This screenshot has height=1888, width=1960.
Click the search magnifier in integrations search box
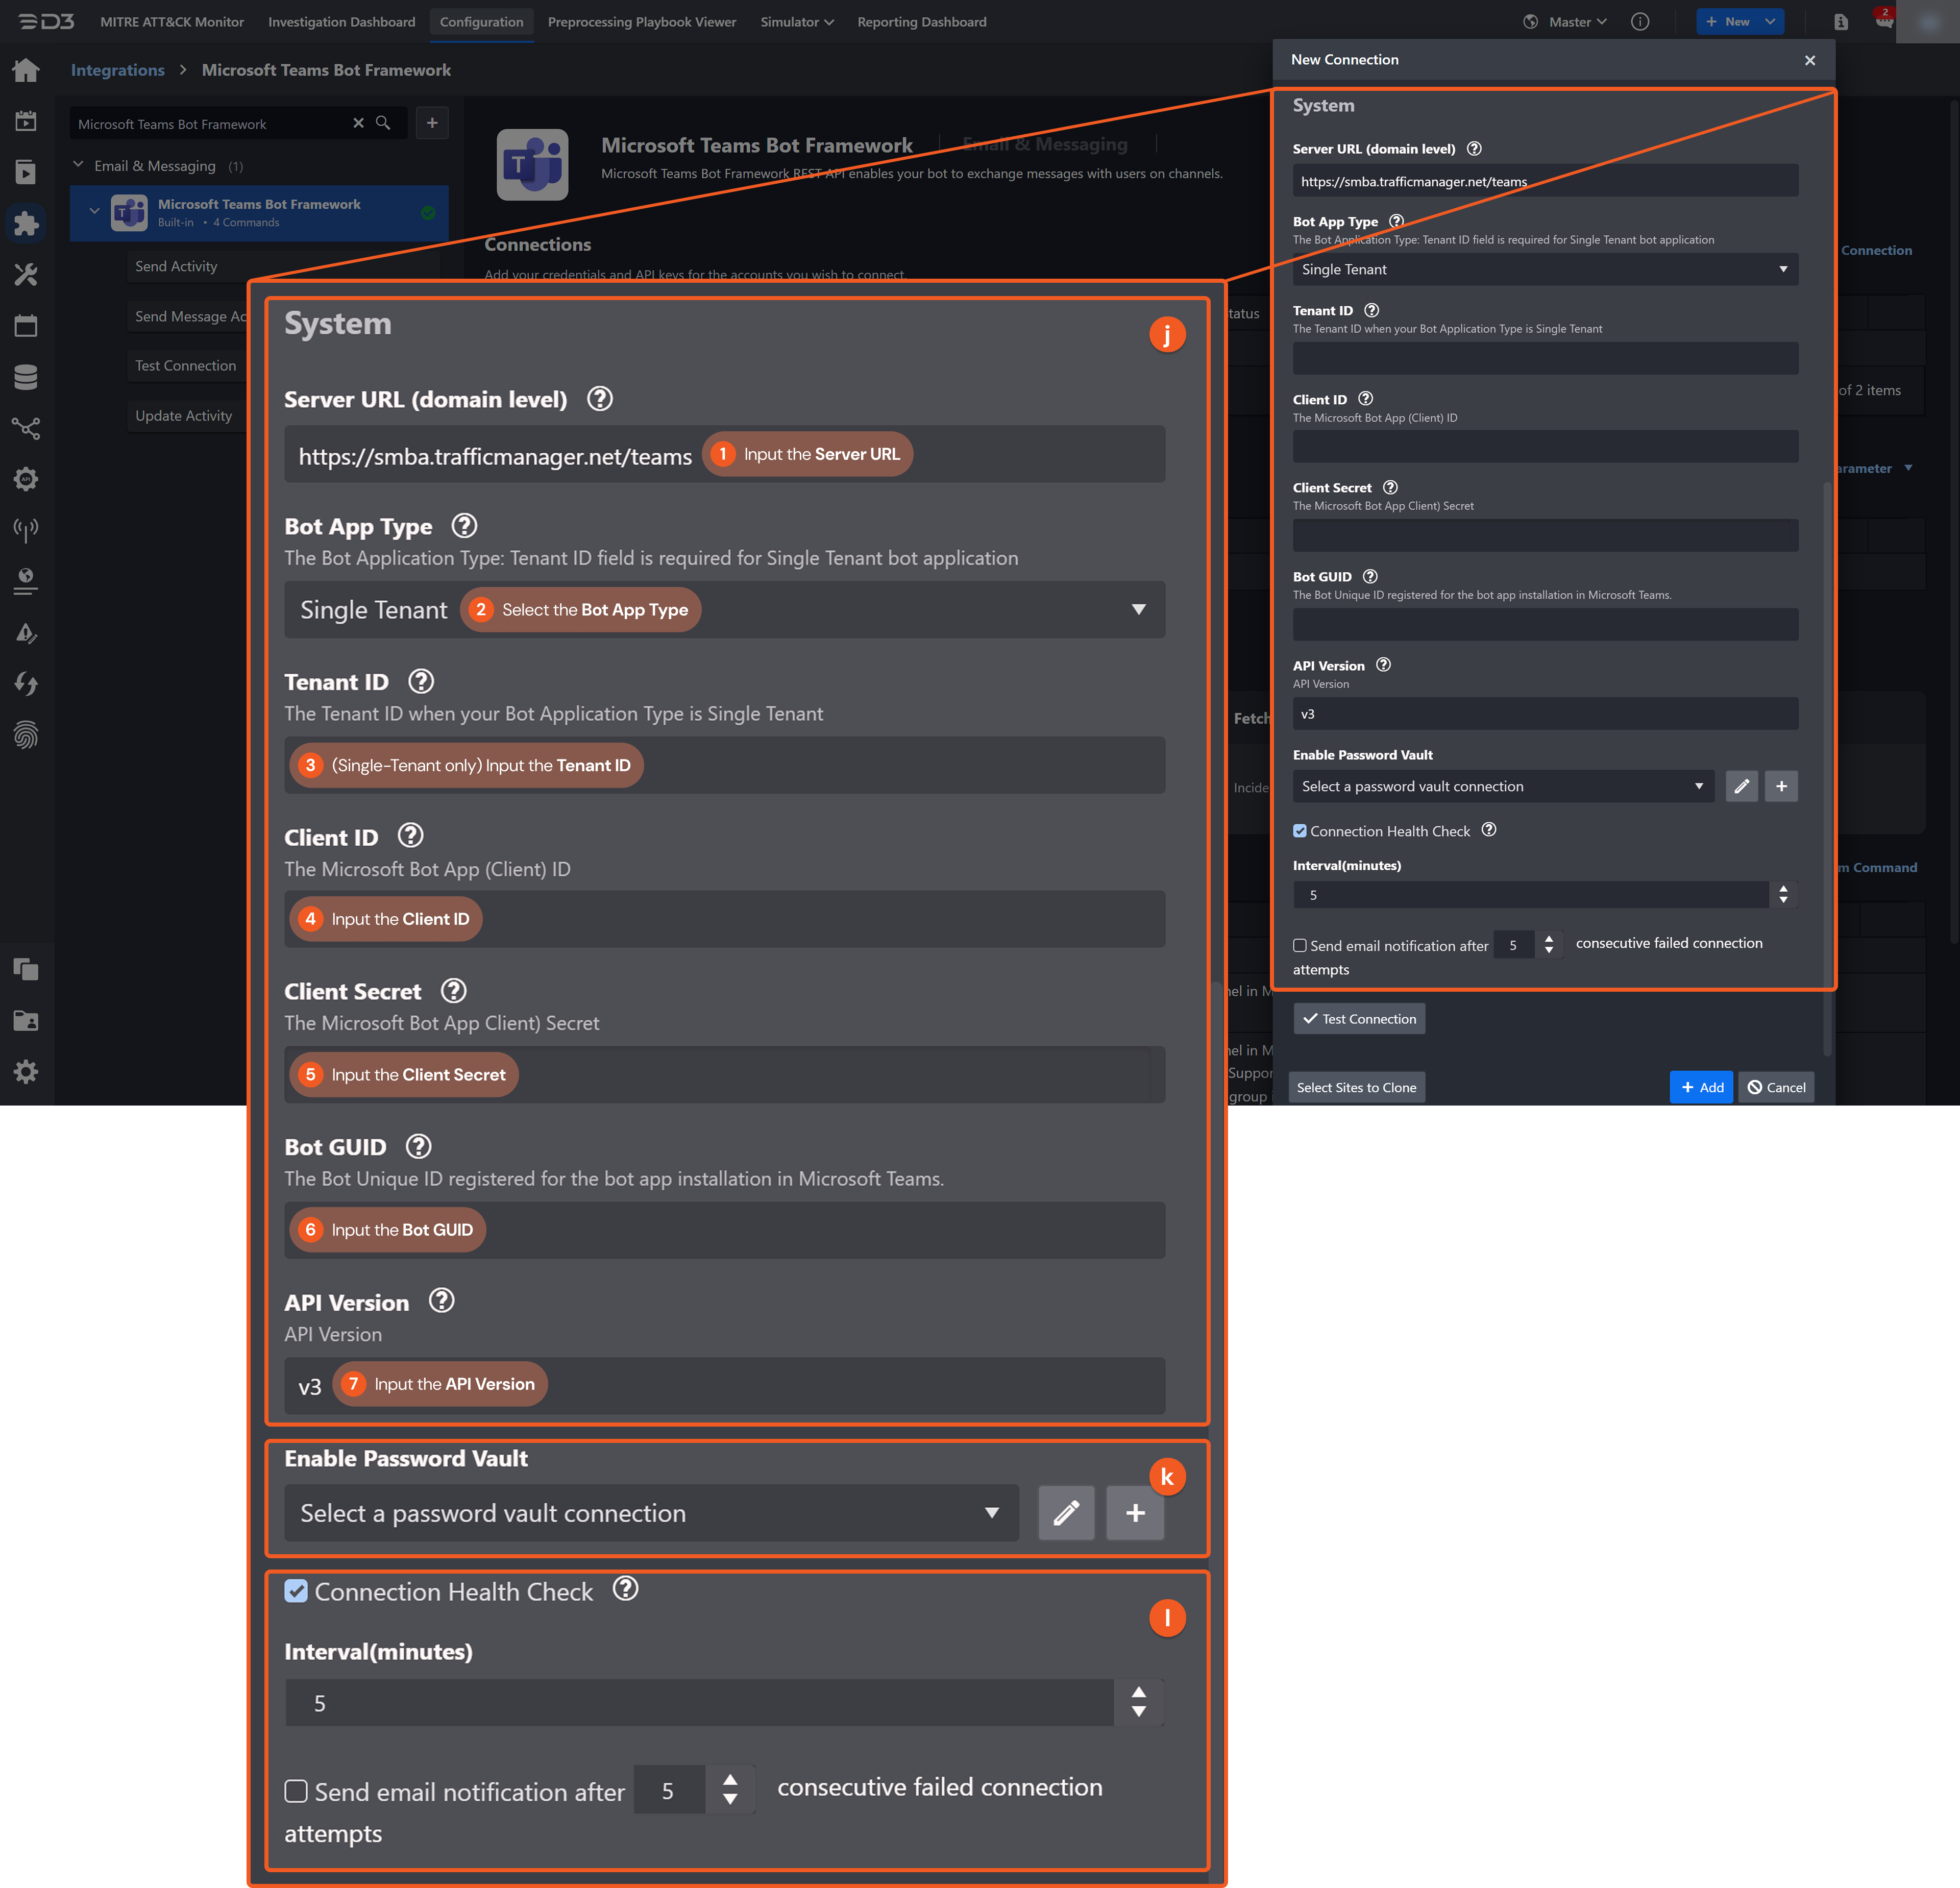point(383,123)
